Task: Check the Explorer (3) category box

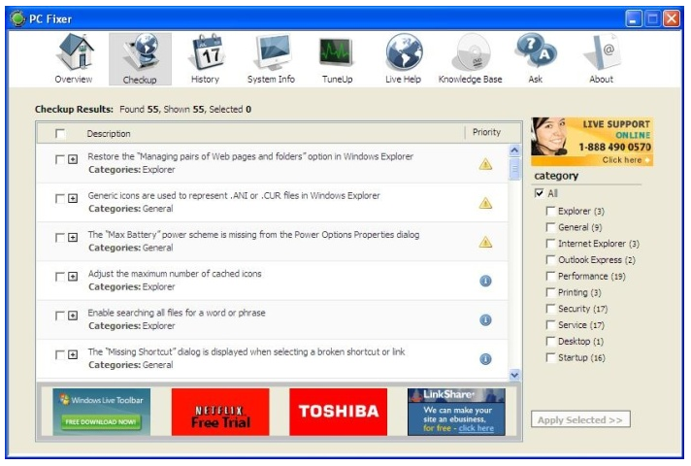Action: point(550,211)
